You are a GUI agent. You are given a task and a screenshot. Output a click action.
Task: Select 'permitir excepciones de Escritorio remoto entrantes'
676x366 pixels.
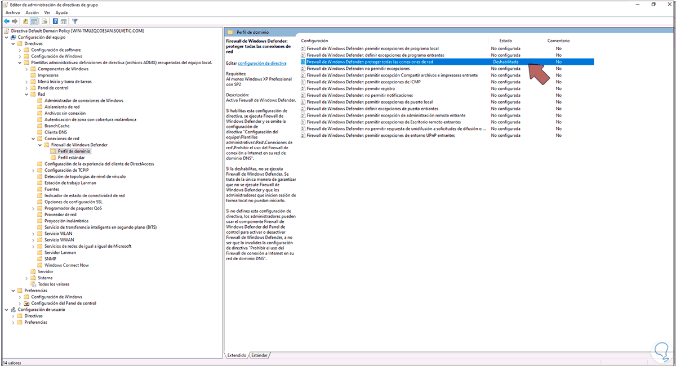pos(384,122)
